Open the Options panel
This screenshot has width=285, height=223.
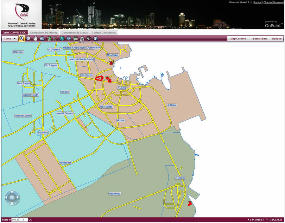(277, 39)
